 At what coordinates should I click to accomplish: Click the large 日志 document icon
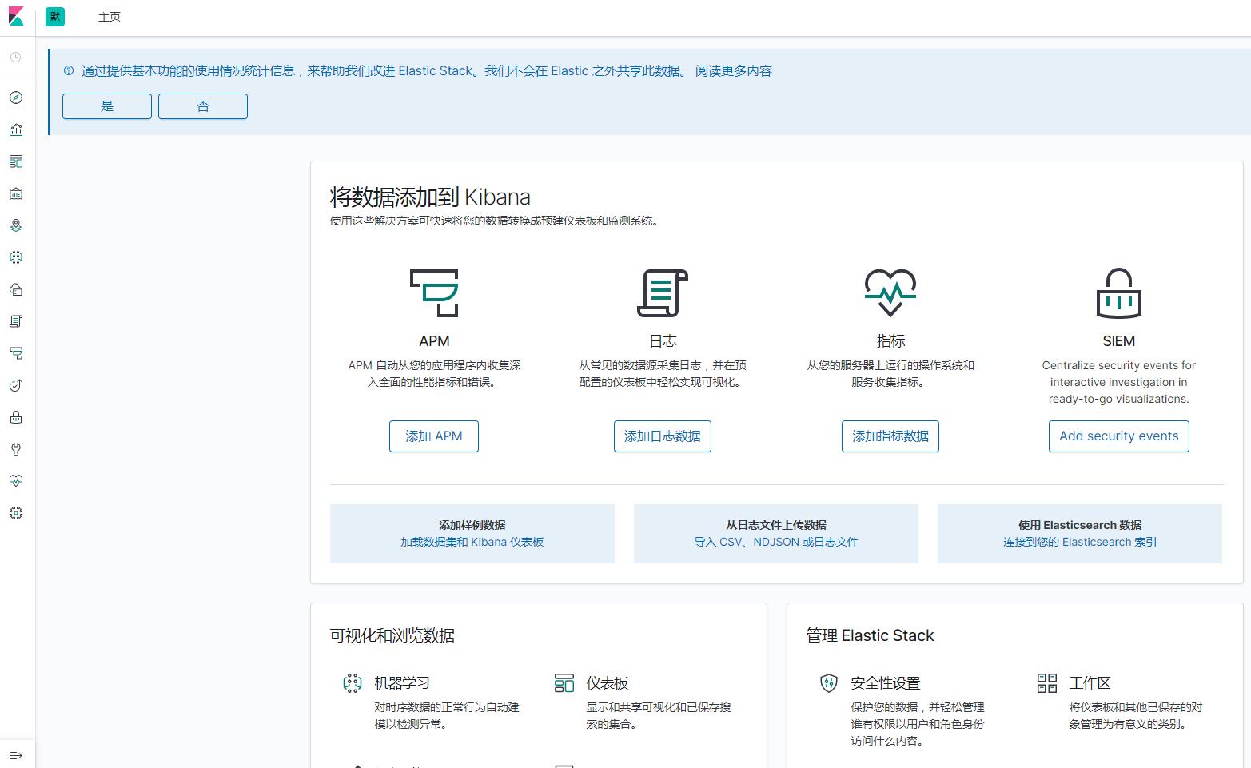click(x=663, y=293)
